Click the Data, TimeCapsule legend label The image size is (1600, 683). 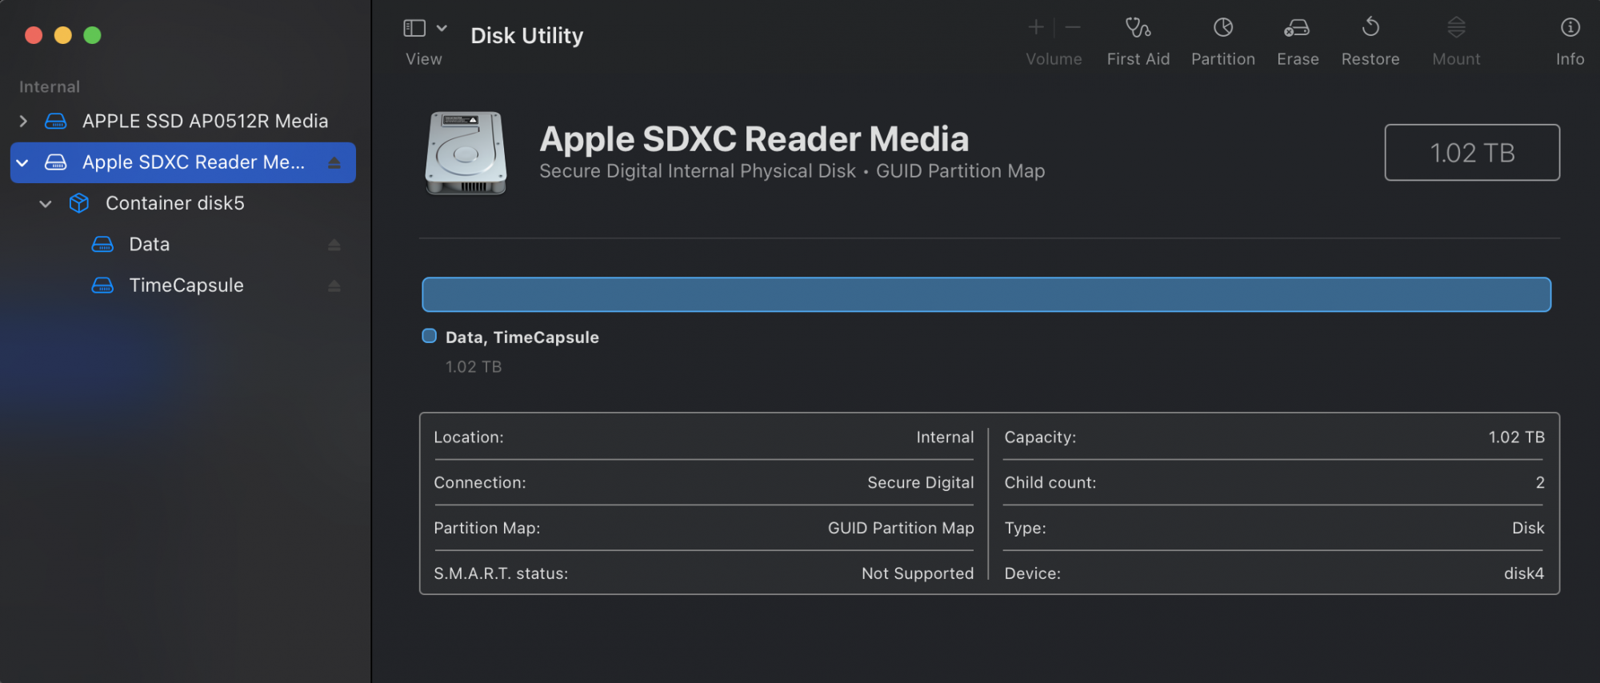[522, 338]
